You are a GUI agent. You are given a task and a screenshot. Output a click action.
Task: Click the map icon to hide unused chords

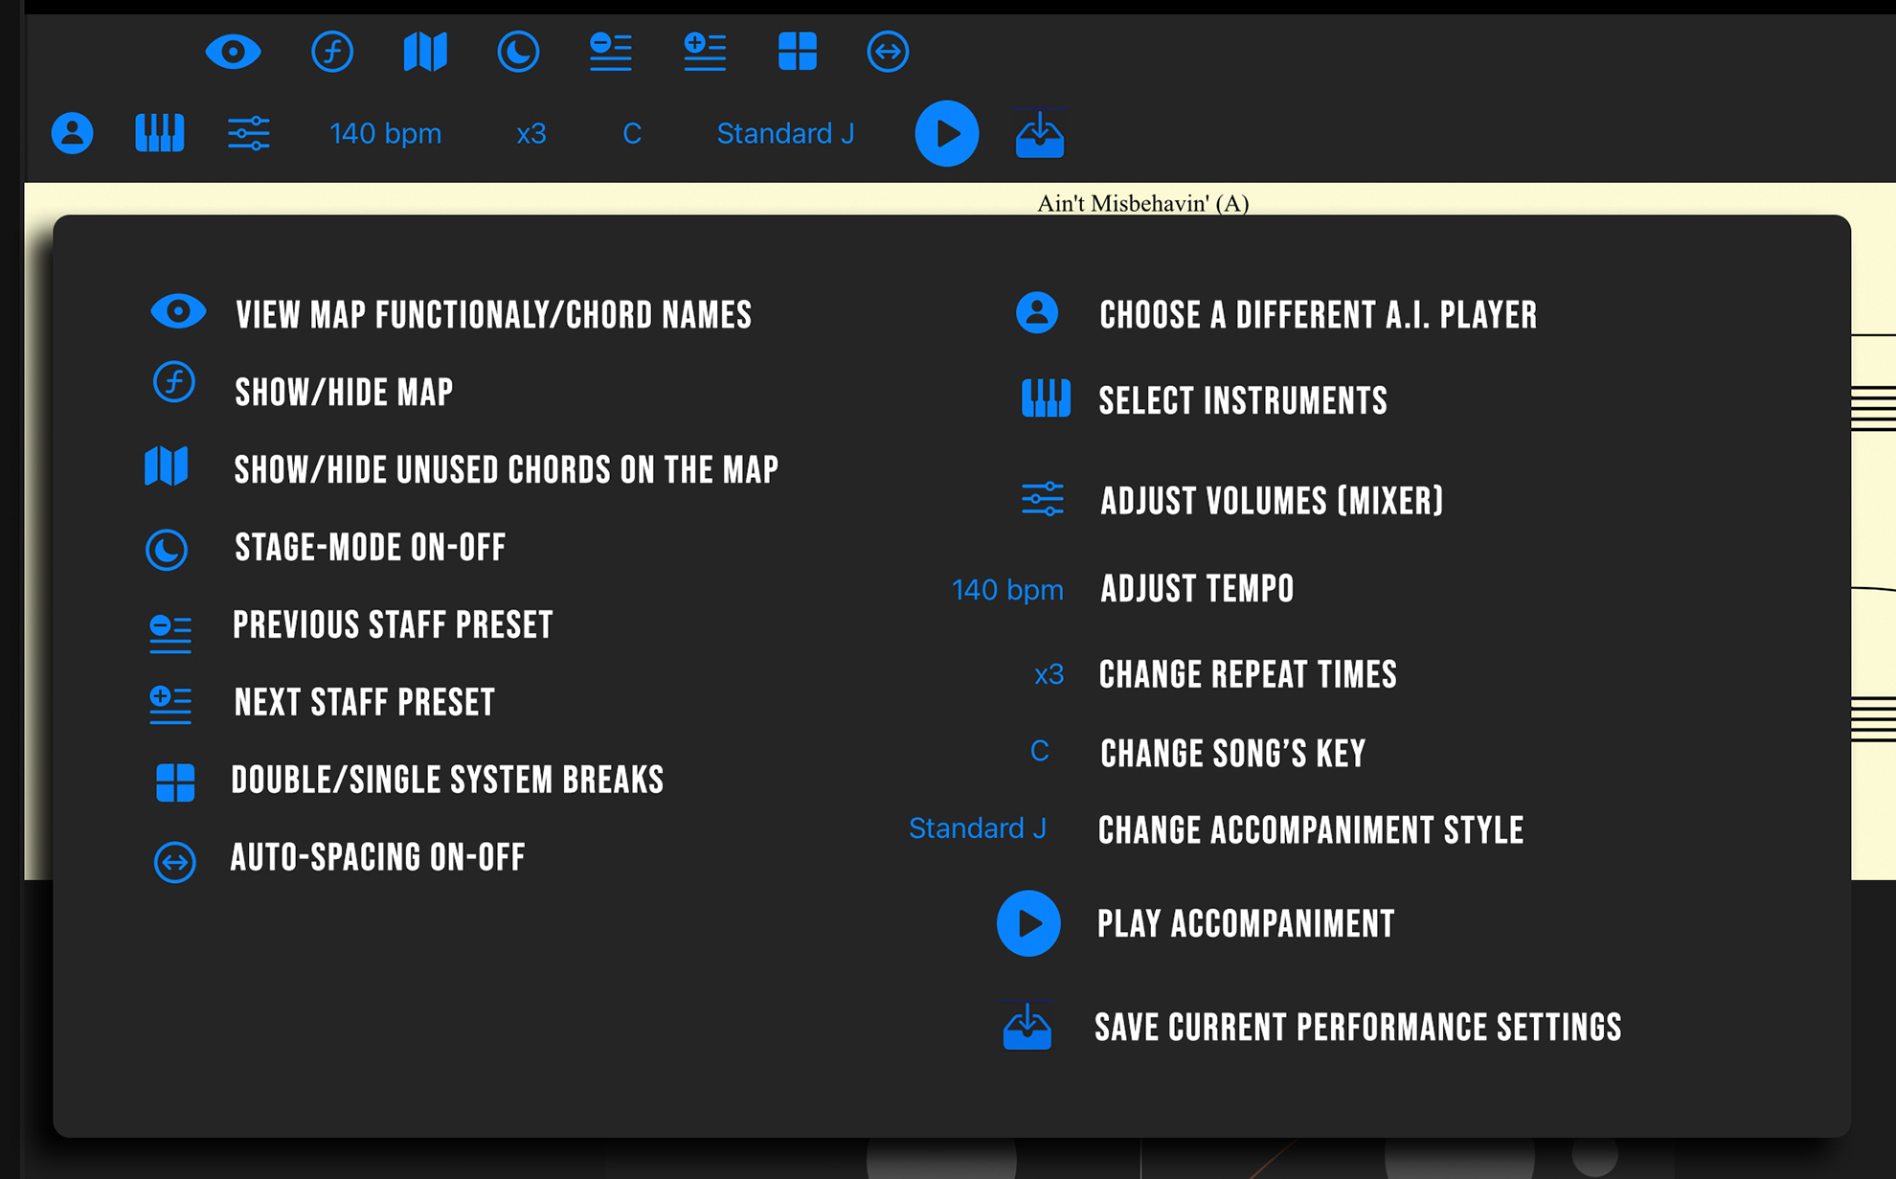[169, 467]
